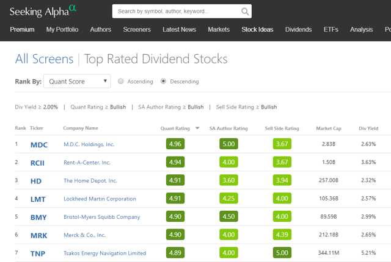
Task: Click the Sell Side Rating ≥ Bullish filter
Action: [x=246, y=107]
